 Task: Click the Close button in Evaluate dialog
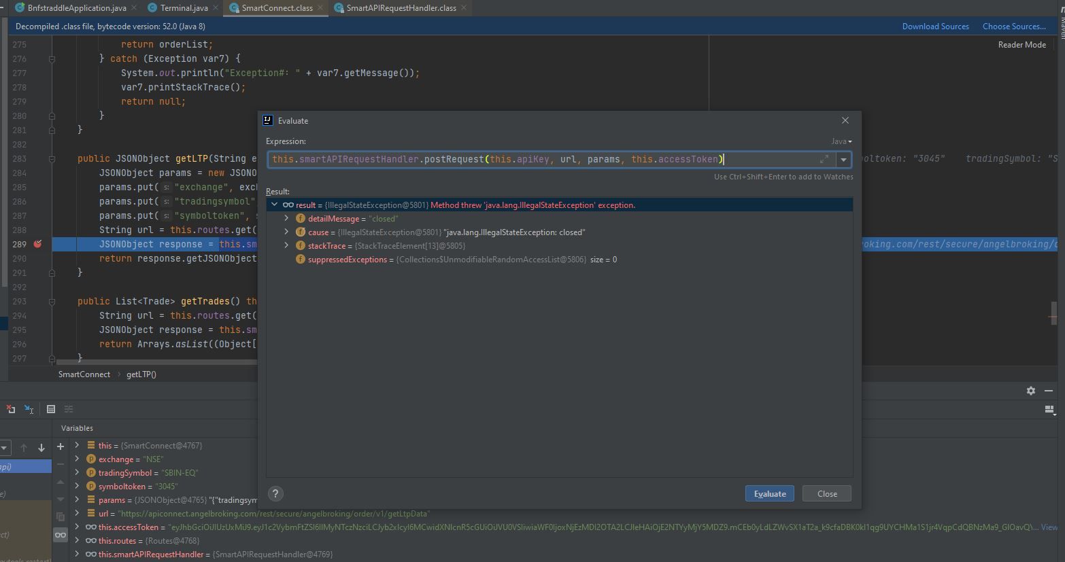(827, 494)
